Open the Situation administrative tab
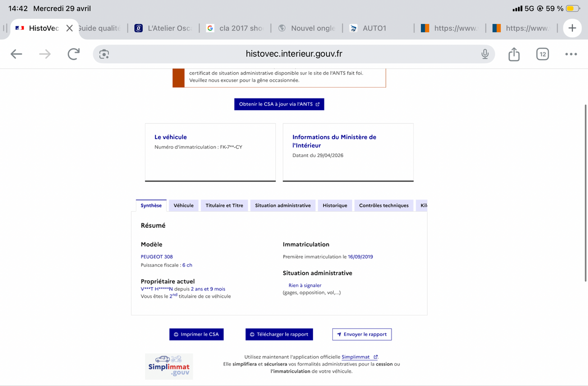 pyautogui.click(x=283, y=206)
